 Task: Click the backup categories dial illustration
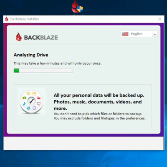pyautogui.click(x=31, y=102)
